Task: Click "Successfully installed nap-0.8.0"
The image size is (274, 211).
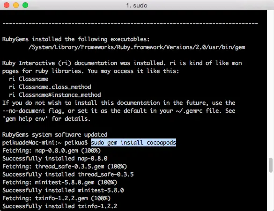Action: [x=55, y=159]
